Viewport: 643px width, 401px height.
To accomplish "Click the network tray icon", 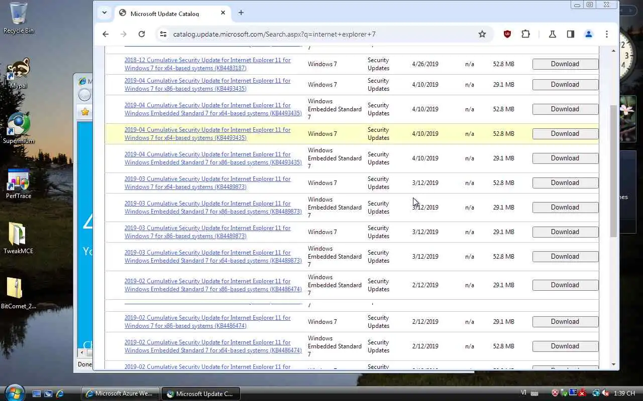I will point(596,393).
